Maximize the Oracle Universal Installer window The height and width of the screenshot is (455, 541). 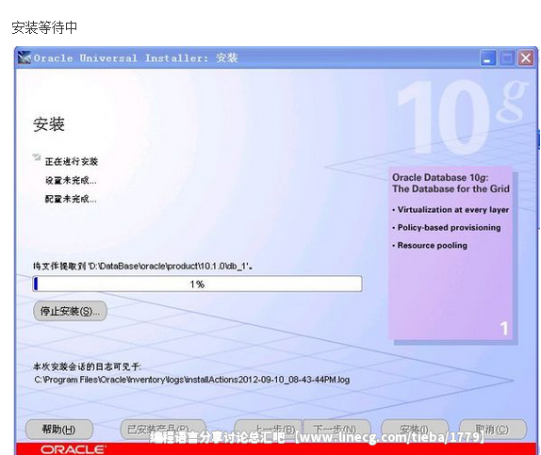pyautogui.click(x=507, y=58)
